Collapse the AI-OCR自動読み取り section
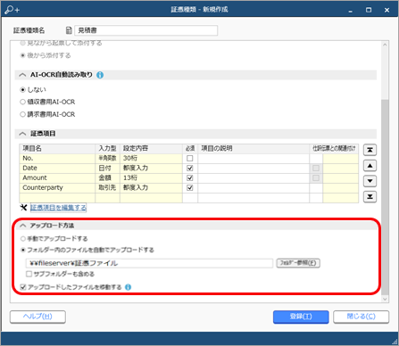 (x=22, y=75)
